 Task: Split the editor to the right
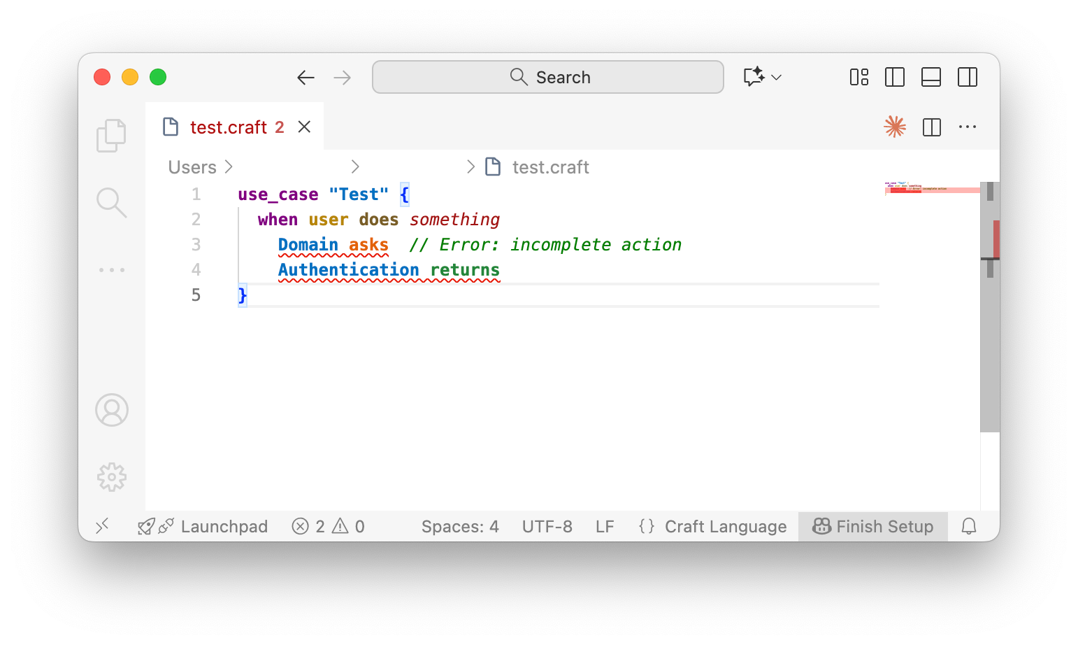932,127
